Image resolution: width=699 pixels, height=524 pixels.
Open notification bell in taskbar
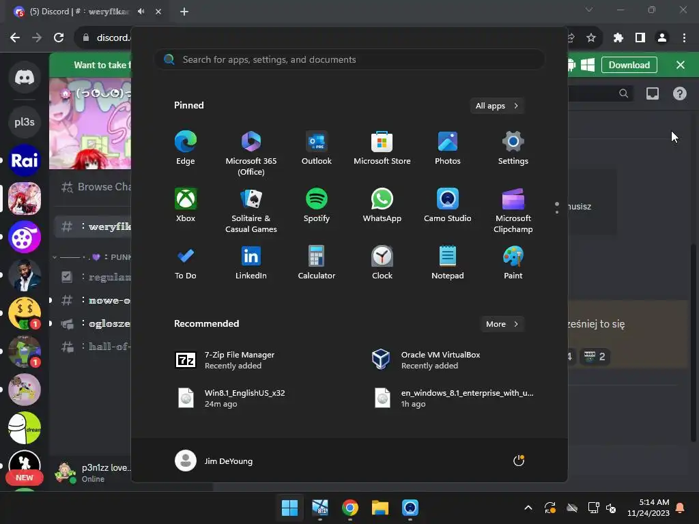pyautogui.click(x=681, y=508)
